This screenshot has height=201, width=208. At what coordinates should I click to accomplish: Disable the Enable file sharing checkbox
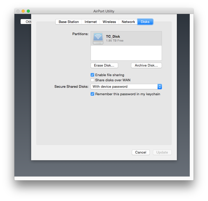[x=92, y=75]
